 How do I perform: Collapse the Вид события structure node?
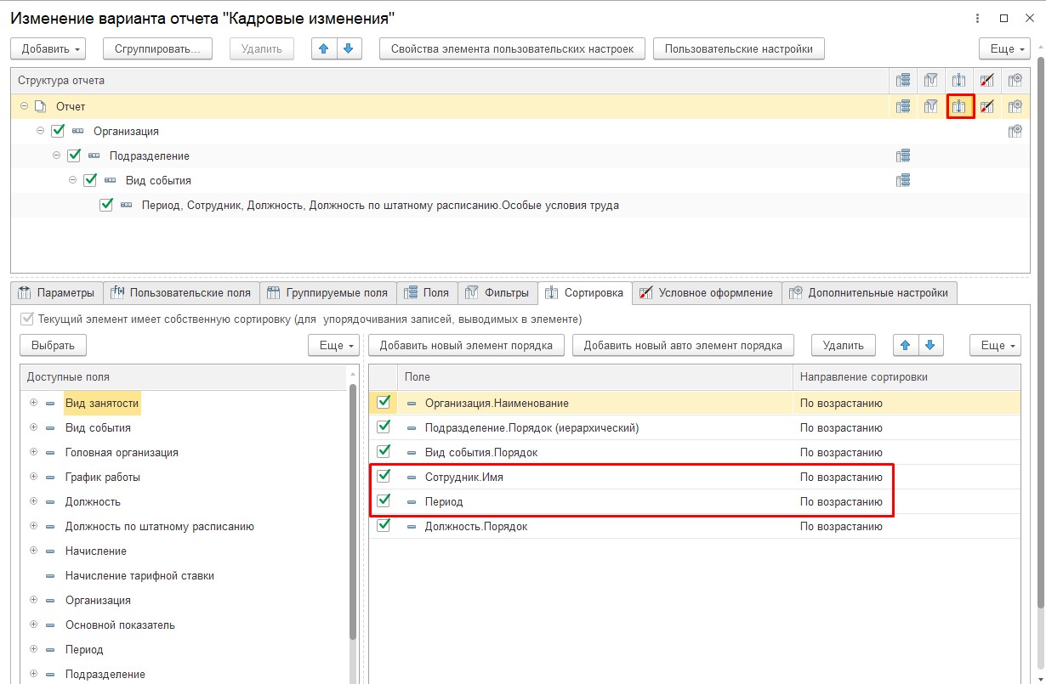pyautogui.click(x=72, y=180)
